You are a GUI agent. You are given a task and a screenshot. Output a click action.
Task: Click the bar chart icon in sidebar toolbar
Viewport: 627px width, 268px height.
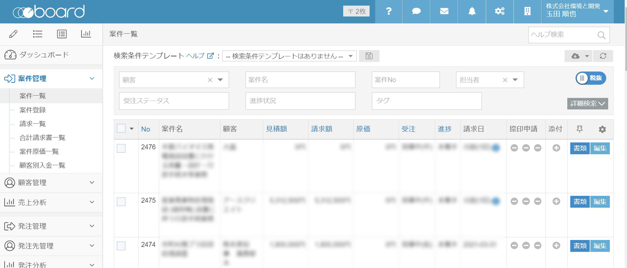[86, 34]
